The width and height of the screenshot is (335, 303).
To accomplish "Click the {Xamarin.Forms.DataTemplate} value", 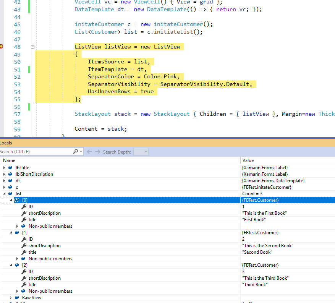I will 273,181.
